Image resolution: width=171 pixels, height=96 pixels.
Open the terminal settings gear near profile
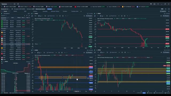coord(166,9)
